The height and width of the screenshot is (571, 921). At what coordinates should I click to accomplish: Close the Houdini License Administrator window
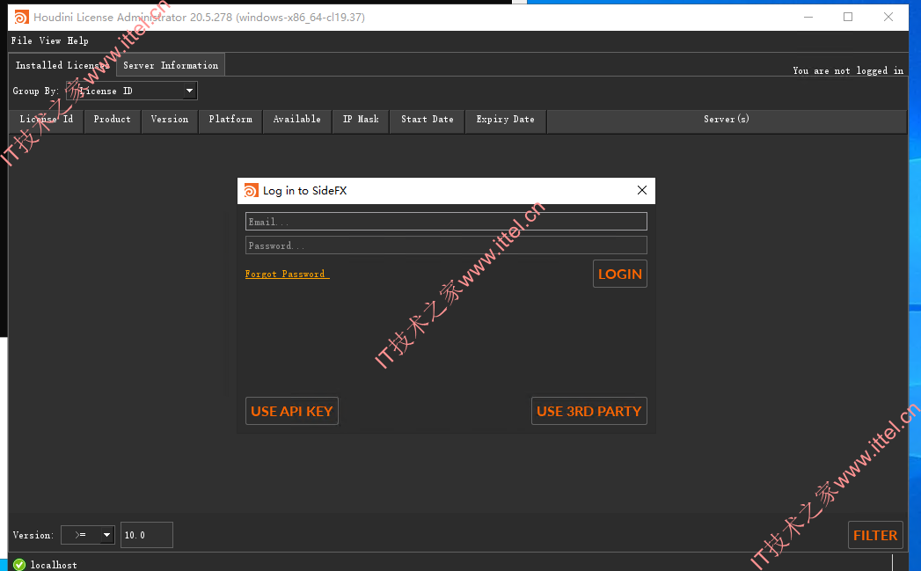pyautogui.click(x=888, y=17)
